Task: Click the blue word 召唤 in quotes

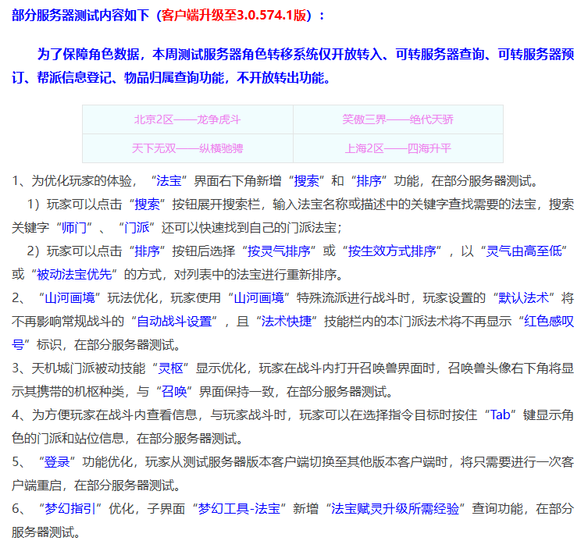Action: [174, 392]
